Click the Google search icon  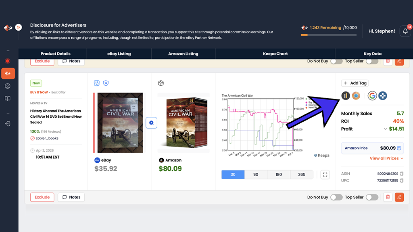(x=372, y=96)
